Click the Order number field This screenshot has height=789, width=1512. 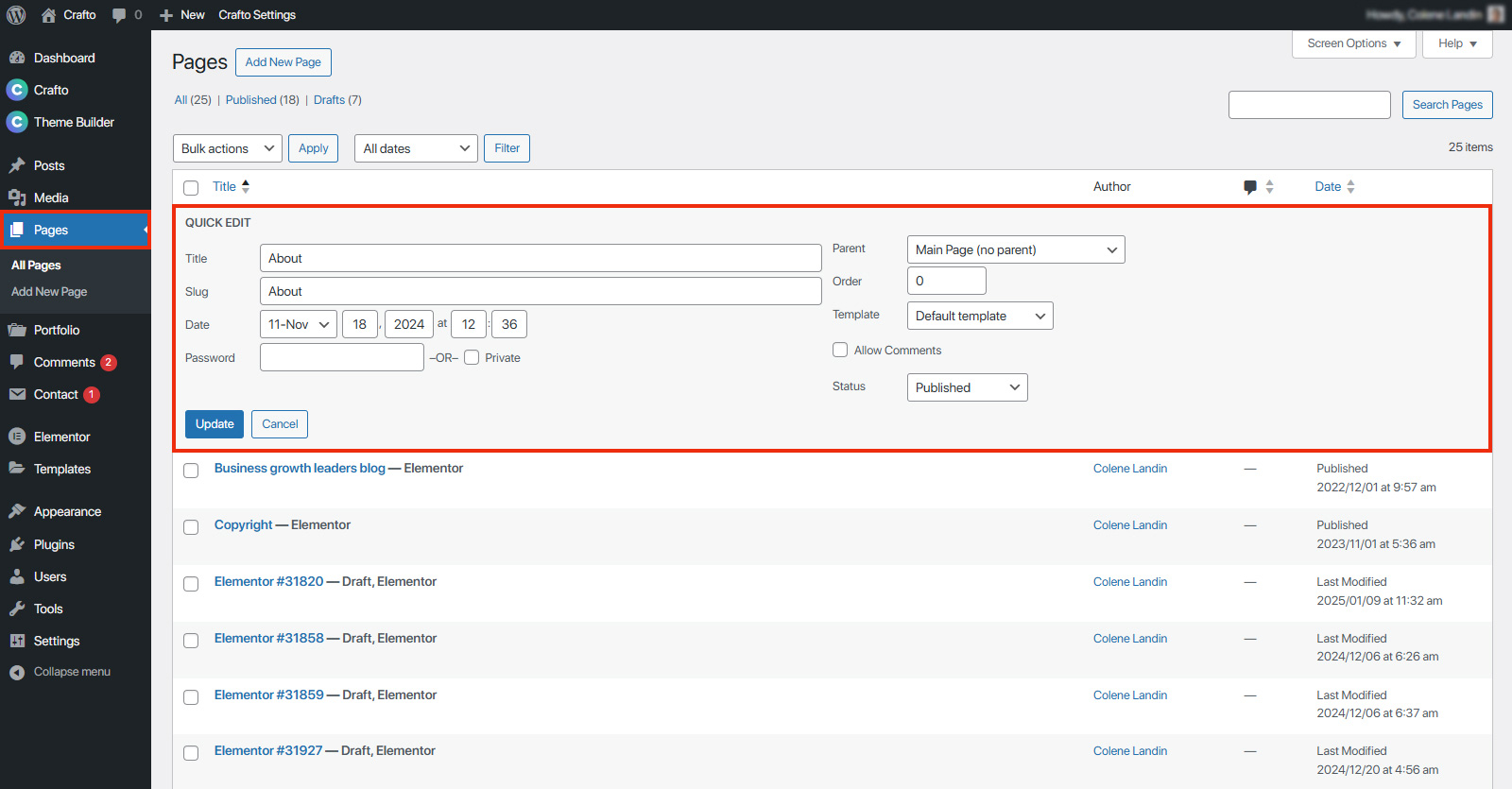pyautogui.click(x=947, y=281)
